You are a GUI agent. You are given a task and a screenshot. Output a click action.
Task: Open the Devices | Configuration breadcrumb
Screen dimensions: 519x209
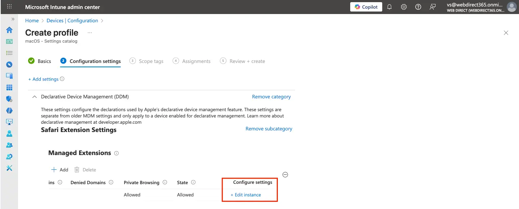tap(72, 21)
